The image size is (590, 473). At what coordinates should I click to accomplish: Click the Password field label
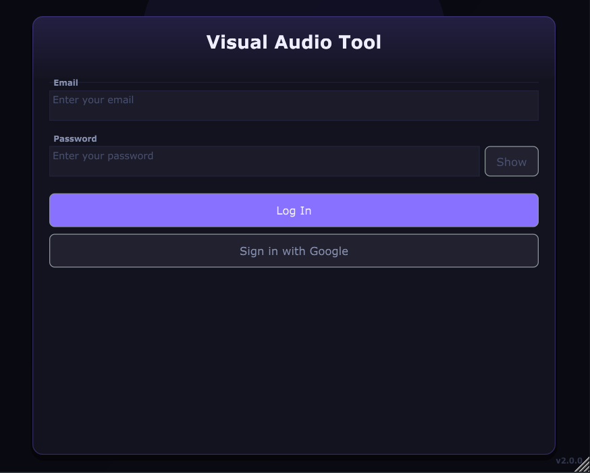pyautogui.click(x=75, y=138)
